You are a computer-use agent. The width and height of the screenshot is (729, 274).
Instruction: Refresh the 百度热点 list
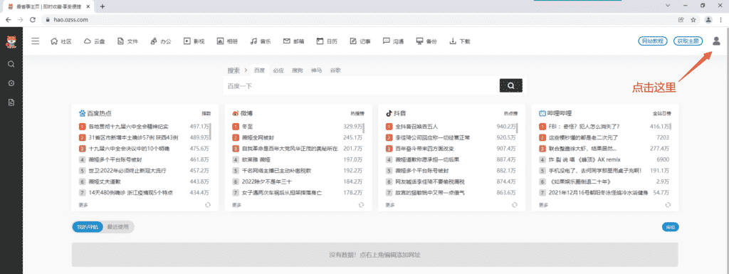(x=208, y=204)
